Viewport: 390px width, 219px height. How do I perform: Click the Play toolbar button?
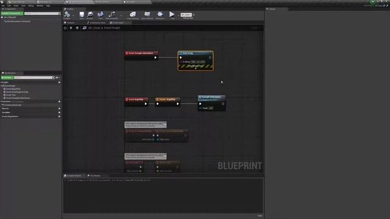tap(172, 15)
